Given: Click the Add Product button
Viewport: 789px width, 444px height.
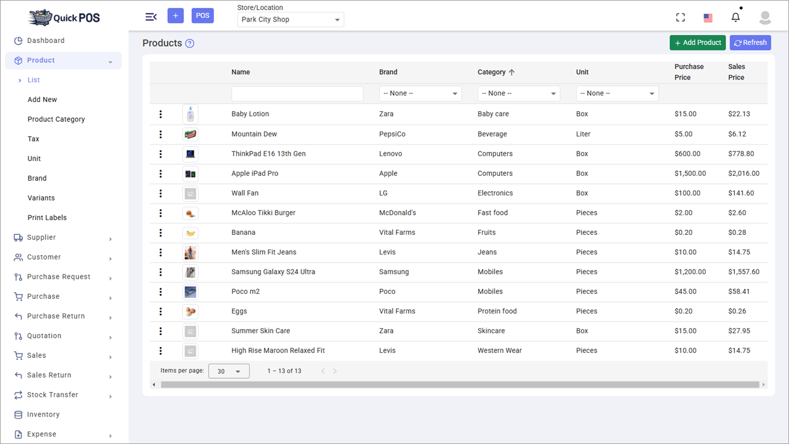Looking at the screenshot, I should pos(697,42).
